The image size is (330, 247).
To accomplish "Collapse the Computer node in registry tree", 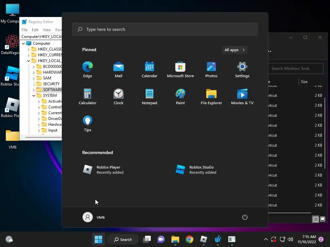I will pyautogui.click(x=23, y=43).
